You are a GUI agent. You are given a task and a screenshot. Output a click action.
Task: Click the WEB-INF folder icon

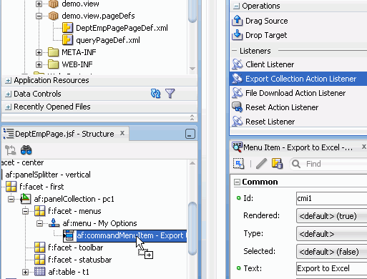point(53,64)
